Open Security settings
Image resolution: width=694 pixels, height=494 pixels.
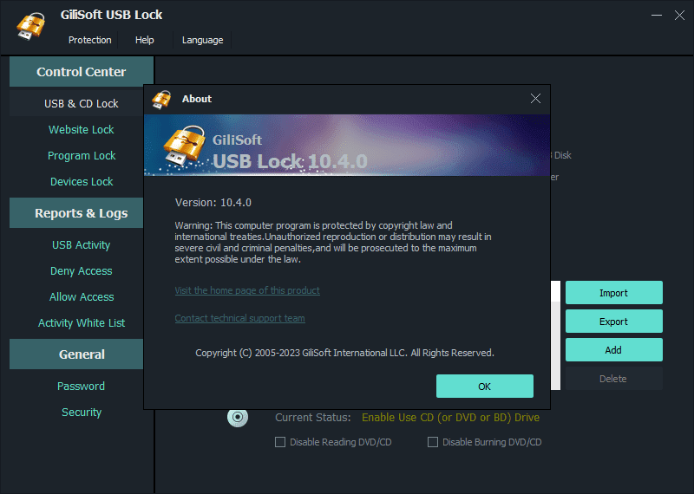(x=82, y=413)
